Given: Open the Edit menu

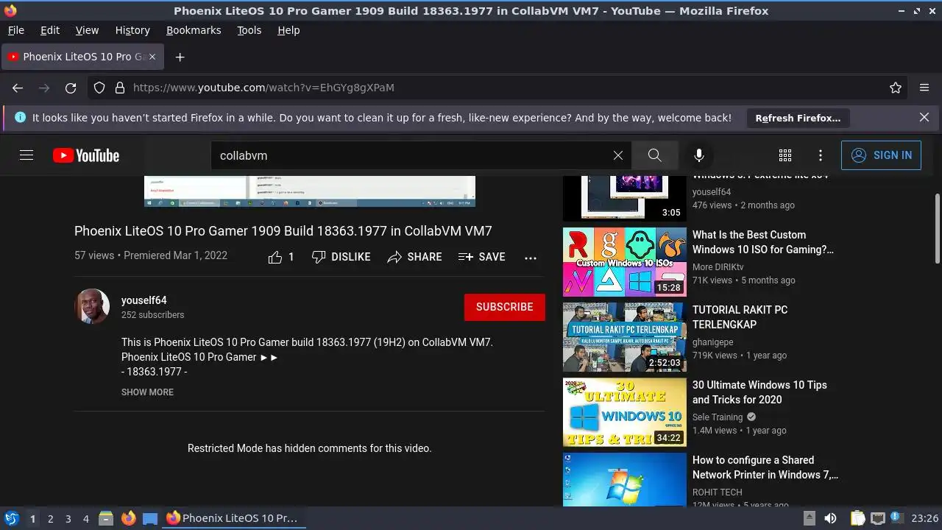Looking at the screenshot, I should (50, 30).
